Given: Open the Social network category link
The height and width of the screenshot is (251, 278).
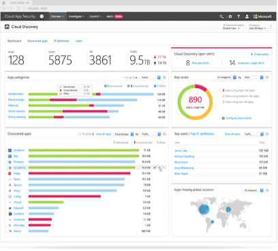Looking at the screenshot, I should pos(16,111).
